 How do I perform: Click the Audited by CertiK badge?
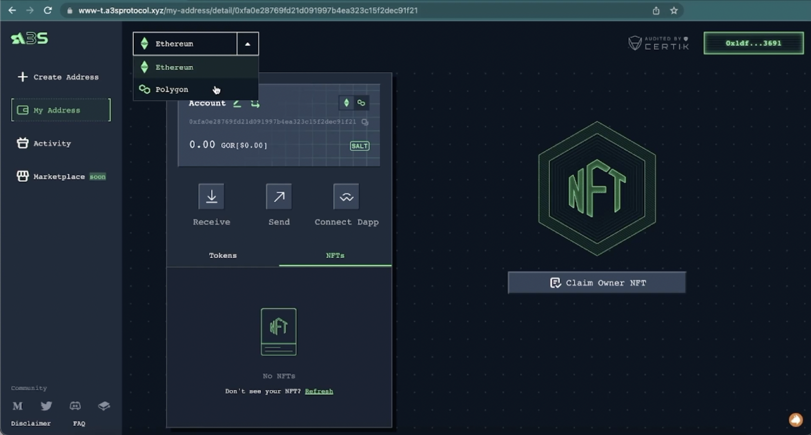658,43
